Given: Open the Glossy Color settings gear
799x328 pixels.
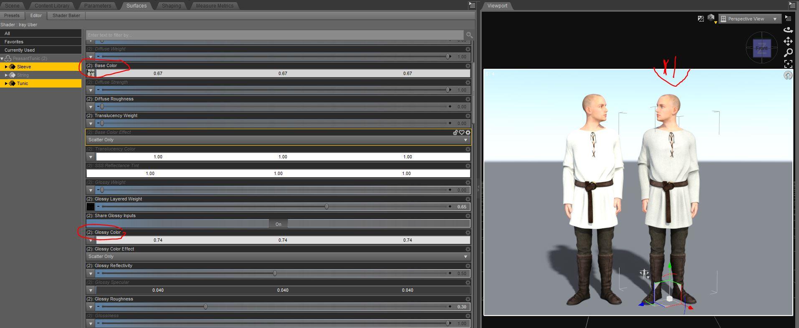Looking at the screenshot, I should point(468,233).
